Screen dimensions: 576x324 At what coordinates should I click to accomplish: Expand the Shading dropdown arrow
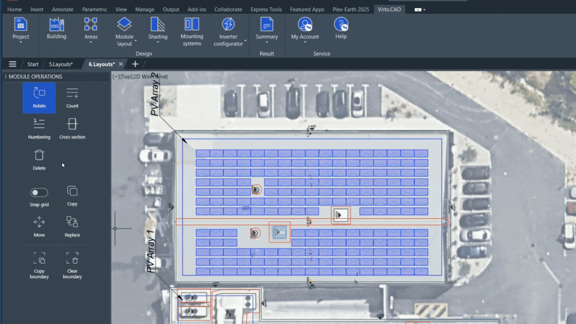(158, 42)
